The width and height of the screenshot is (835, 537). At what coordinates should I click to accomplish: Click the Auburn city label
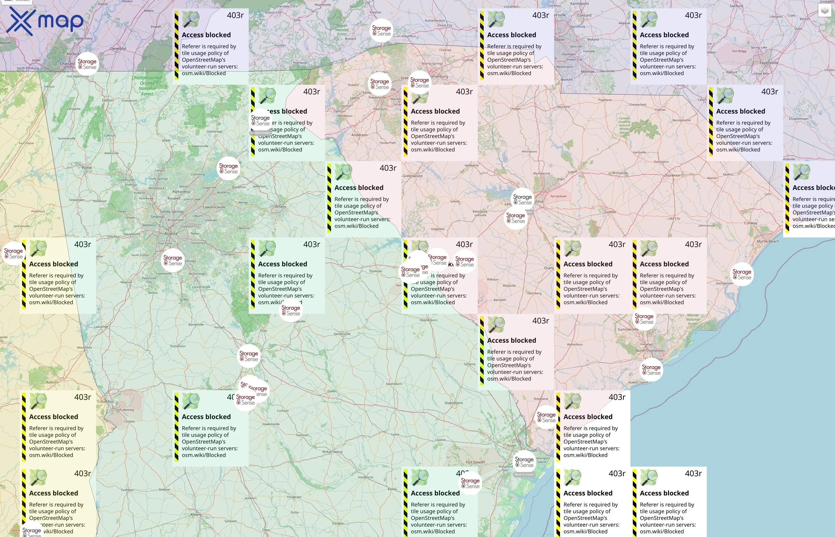click(x=52, y=382)
